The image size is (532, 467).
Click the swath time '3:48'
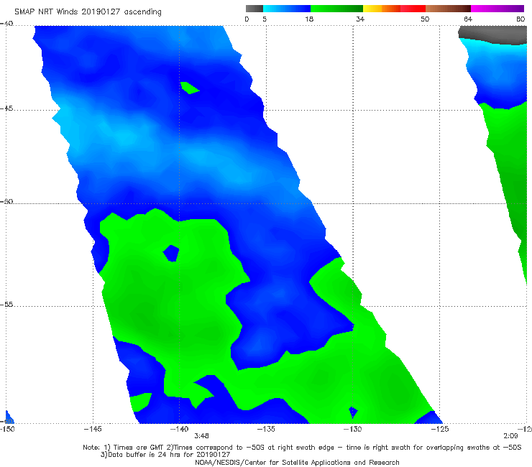coord(201,436)
